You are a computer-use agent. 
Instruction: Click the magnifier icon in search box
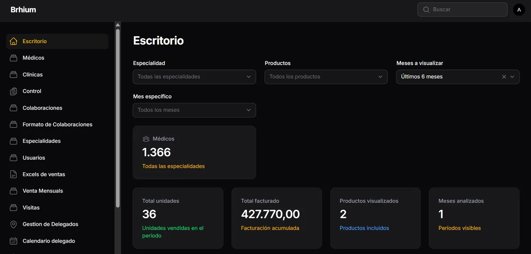click(x=426, y=10)
